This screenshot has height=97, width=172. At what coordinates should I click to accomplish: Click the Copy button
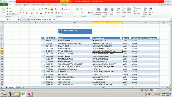(10, 11)
